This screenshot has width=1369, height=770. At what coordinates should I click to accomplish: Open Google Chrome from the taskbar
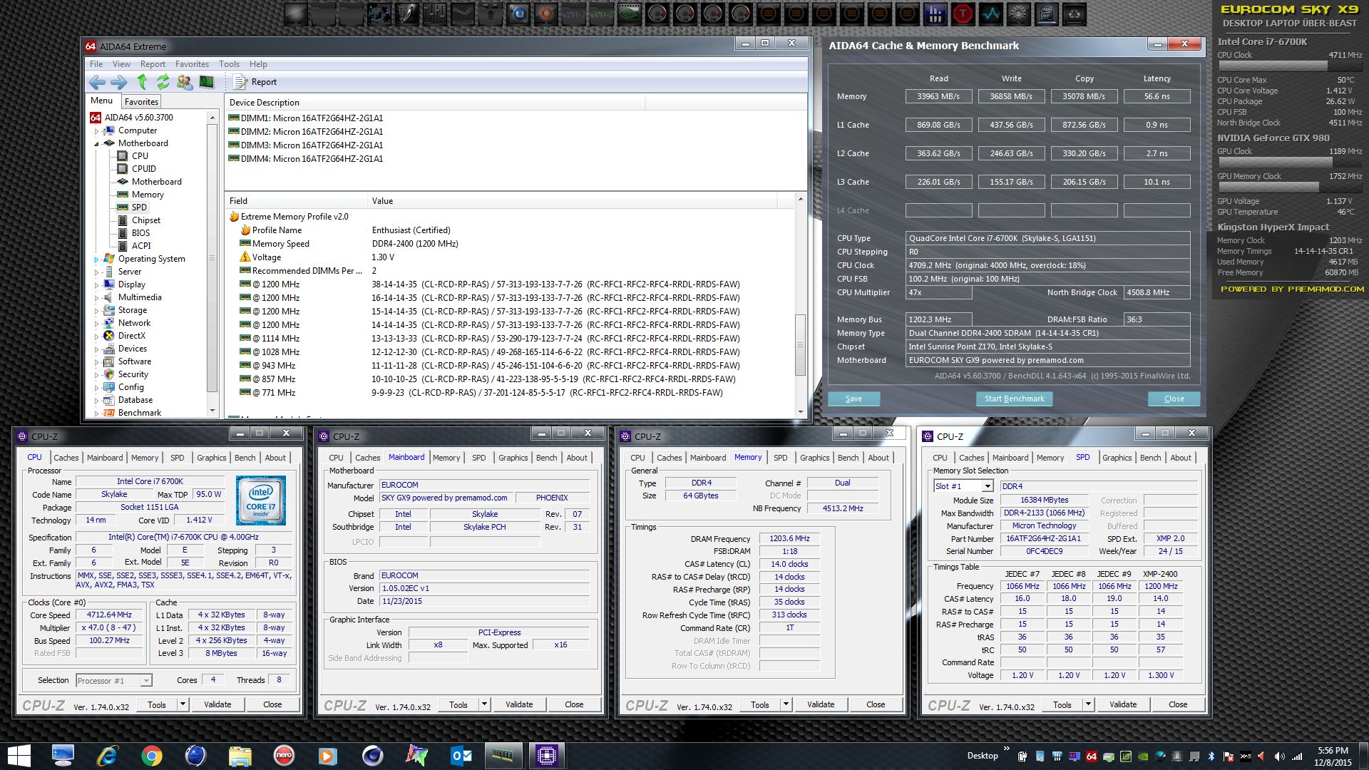tap(151, 756)
